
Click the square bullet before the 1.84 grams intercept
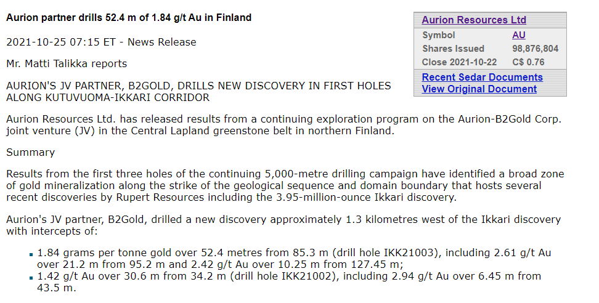(30, 254)
